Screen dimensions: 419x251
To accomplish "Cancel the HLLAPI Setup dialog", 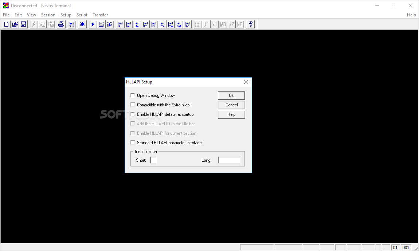I will (x=231, y=105).
